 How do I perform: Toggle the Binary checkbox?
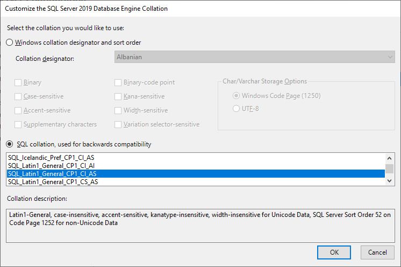(18, 82)
